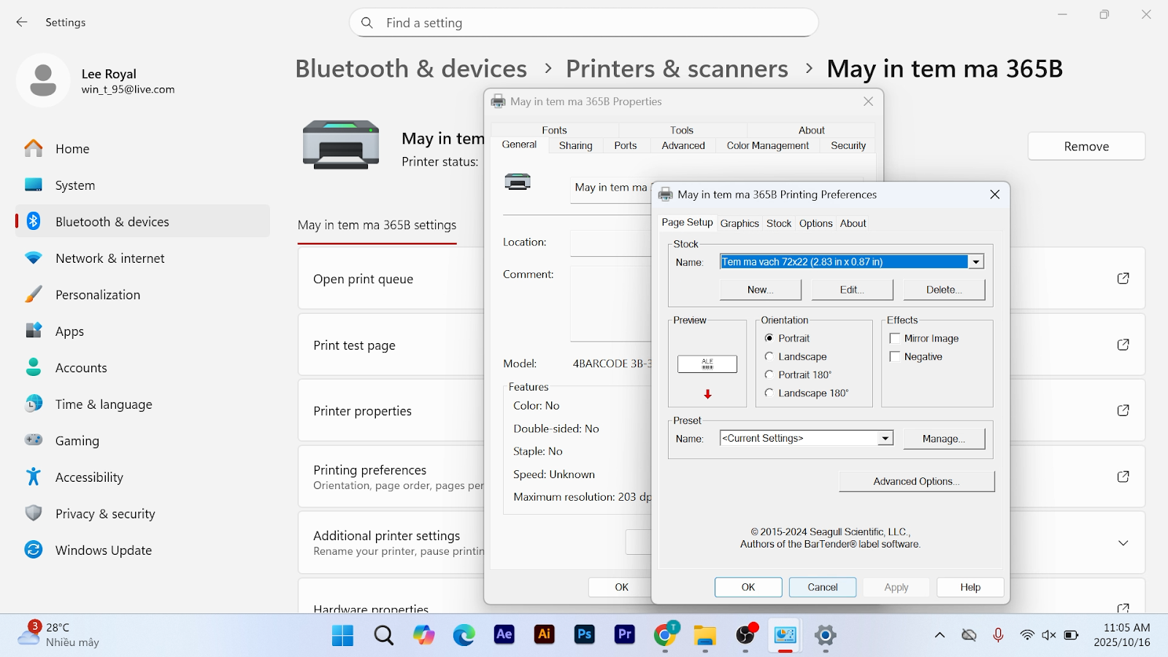This screenshot has width=1168, height=657.
Task: Open Windows Update in the sidebar
Action: 103,550
